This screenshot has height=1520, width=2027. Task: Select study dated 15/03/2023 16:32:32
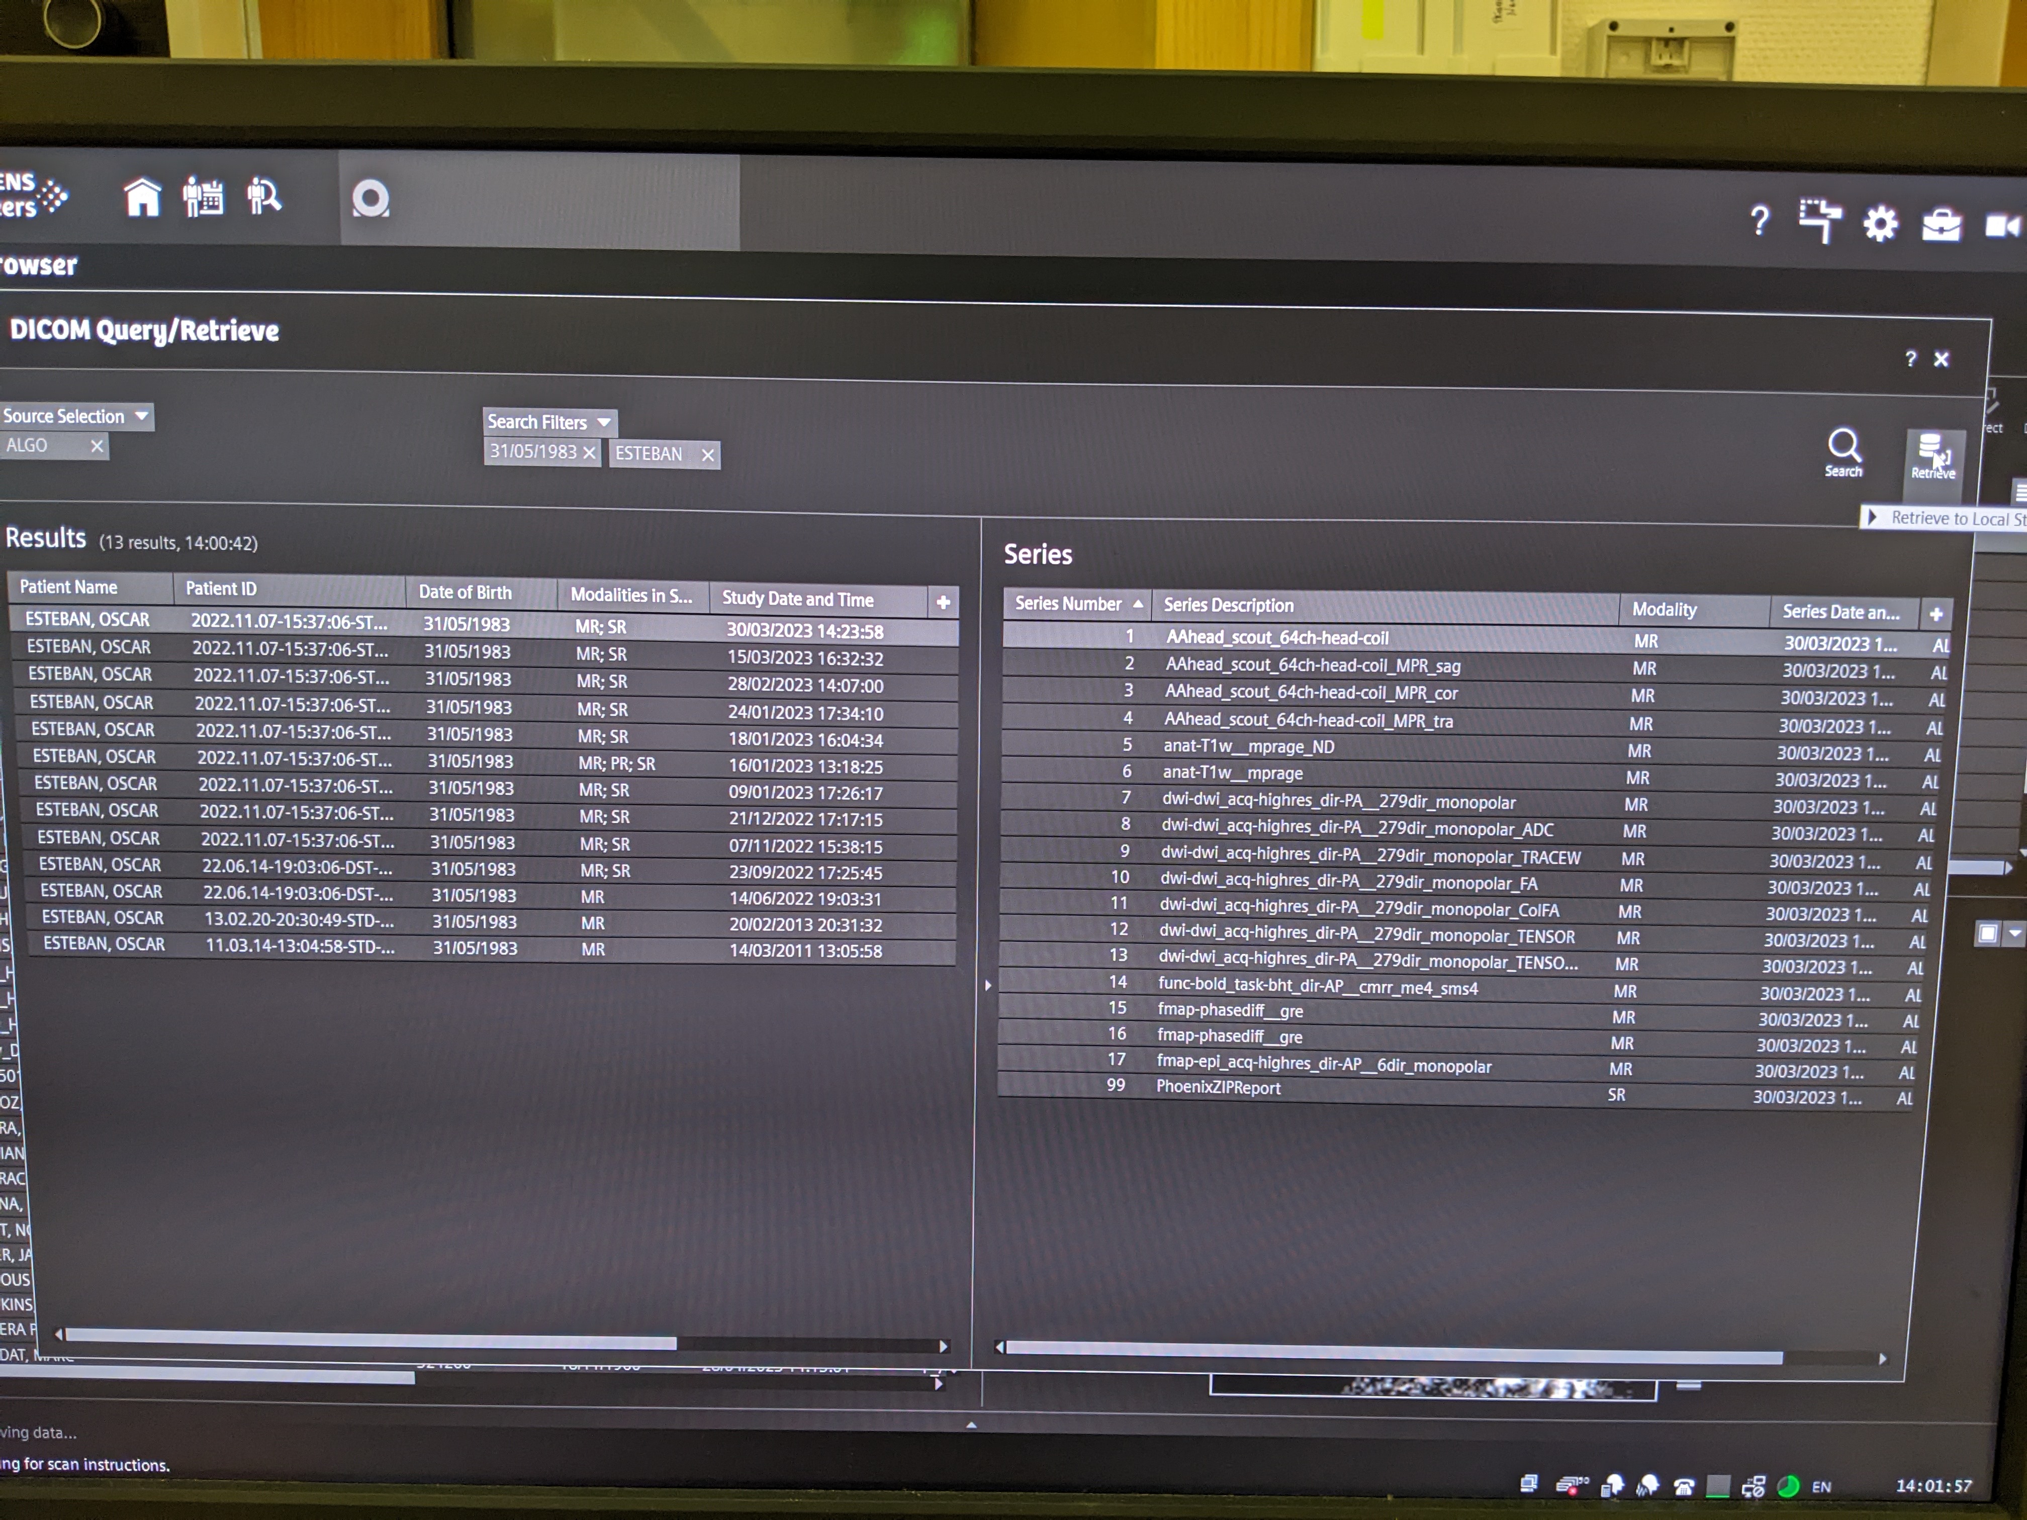pyautogui.click(x=804, y=658)
